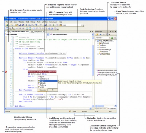Screen dimensions: 146x133
Task: Open the page find combo box dropdown arrow
Action: tap(82, 25)
